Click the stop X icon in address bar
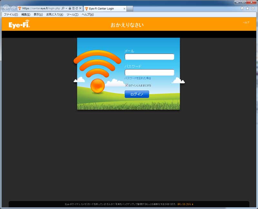 point(80,8)
